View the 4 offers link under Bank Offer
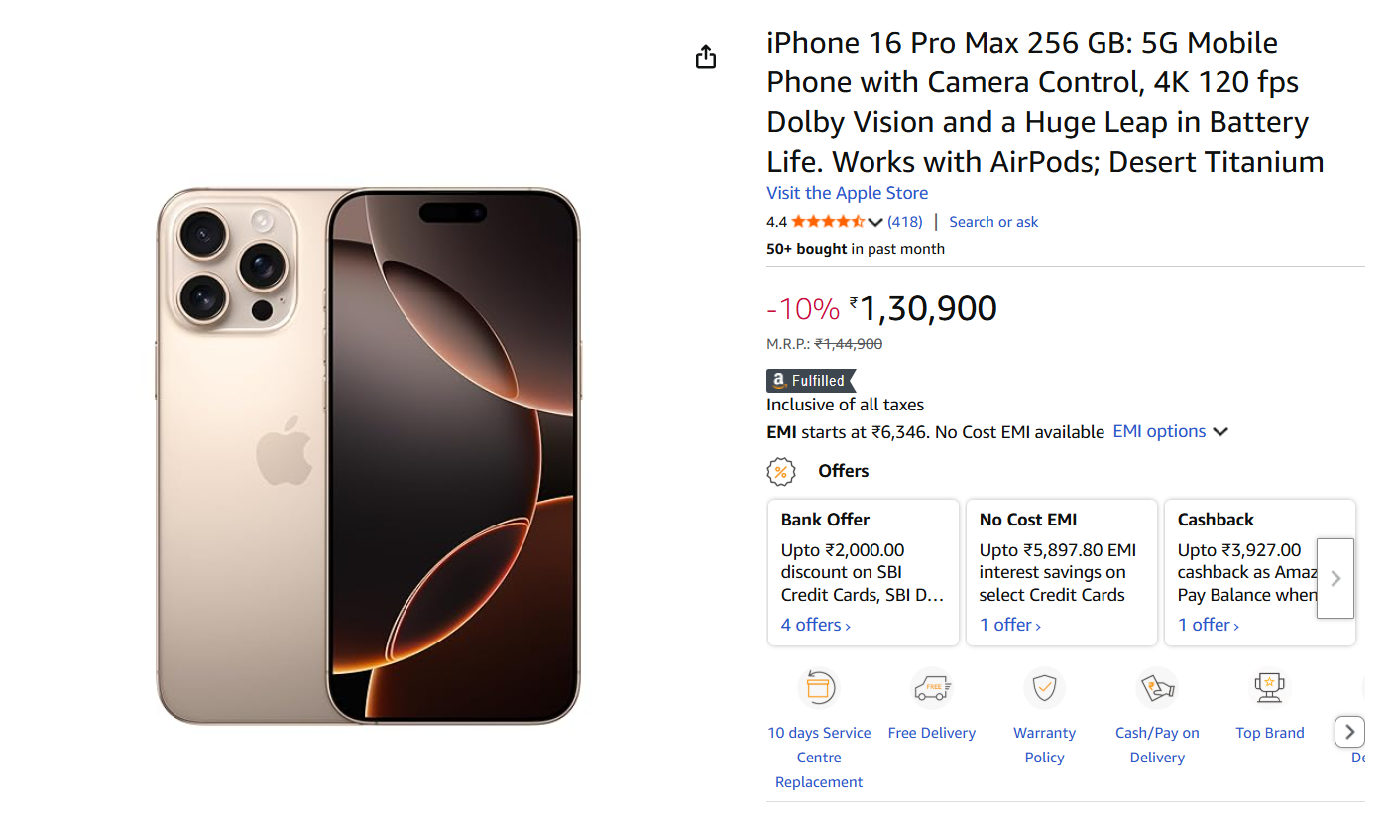Screen dimensions: 1393x817 tap(815, 625)
